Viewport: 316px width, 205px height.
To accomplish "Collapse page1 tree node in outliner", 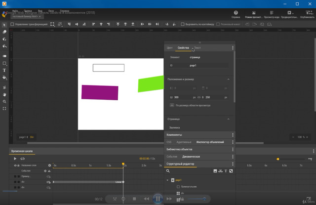I will click(167, 180).
